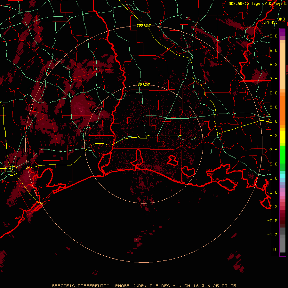Click the 100 NMI range ring label
The height and width of the screenshot is (288, 288).
coord(144,25)
